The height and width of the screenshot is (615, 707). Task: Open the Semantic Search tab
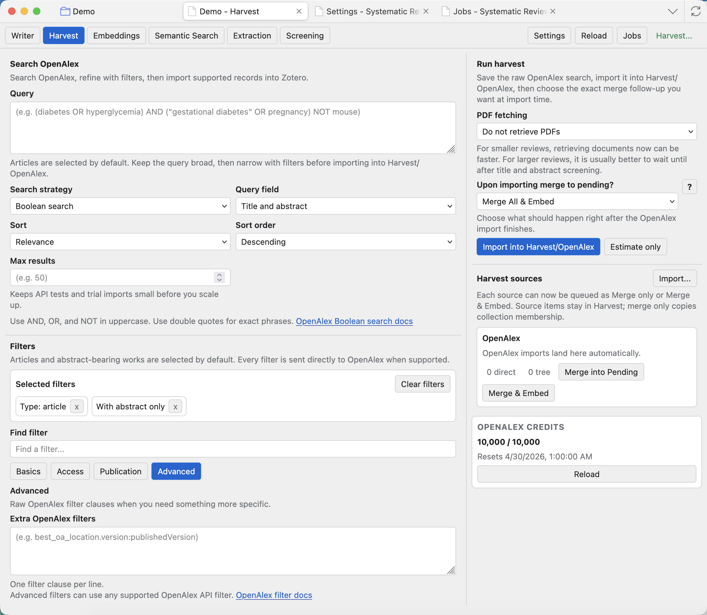[x=186, y=36]
